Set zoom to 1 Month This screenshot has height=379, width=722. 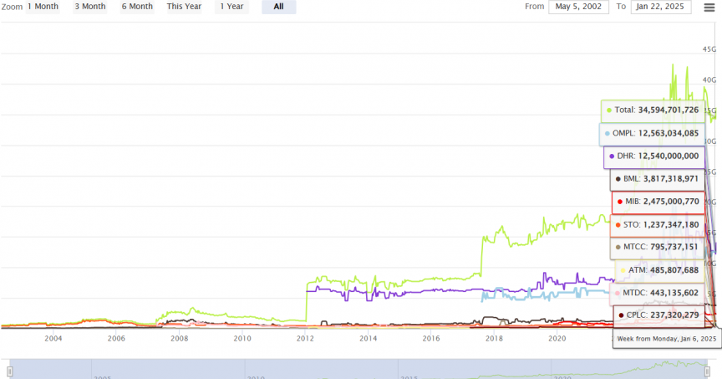point(42,7)
